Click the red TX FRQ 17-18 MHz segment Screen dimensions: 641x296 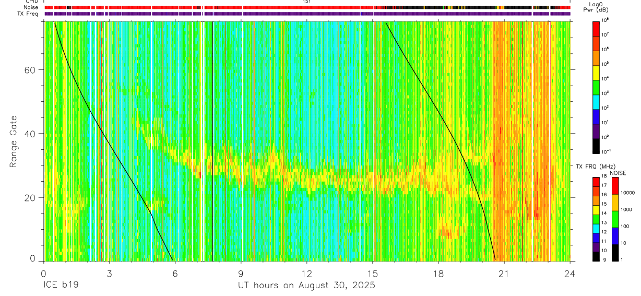597,182
